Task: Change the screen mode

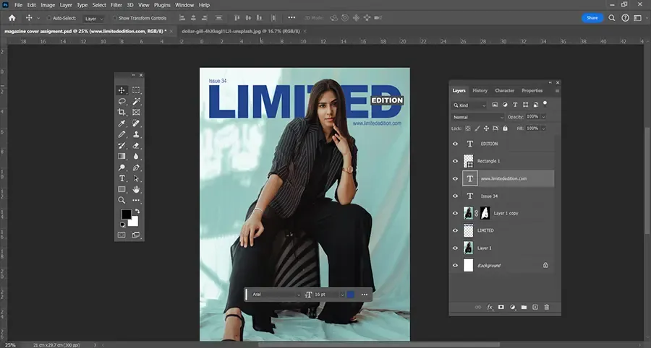Action: click(136, 235)
